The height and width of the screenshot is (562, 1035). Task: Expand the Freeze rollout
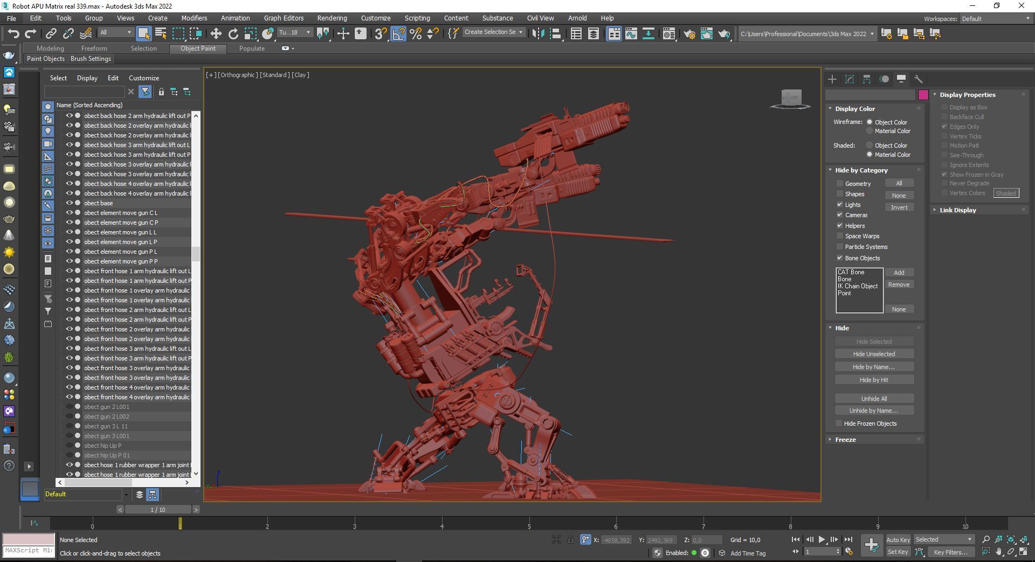(x=845, y=440)
